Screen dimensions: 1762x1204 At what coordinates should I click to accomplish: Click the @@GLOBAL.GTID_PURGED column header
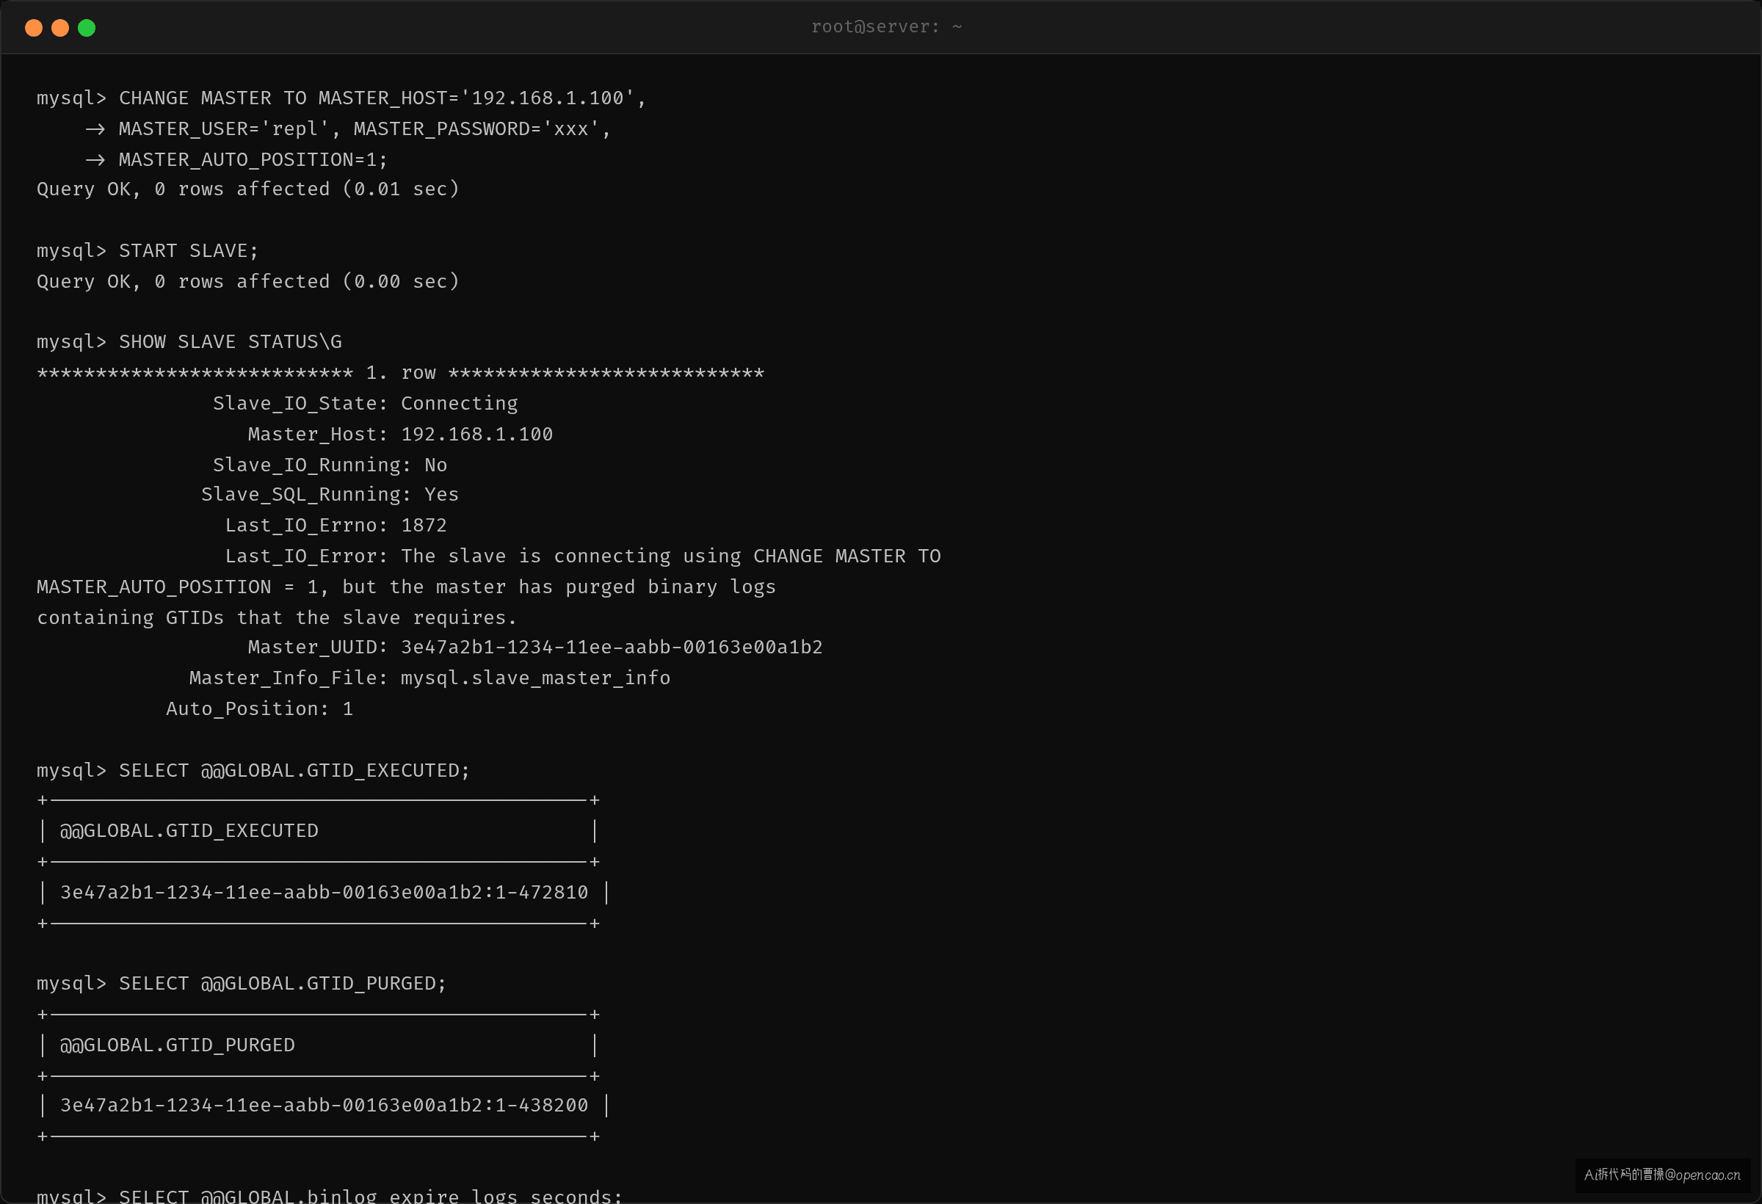[178, 1045]
